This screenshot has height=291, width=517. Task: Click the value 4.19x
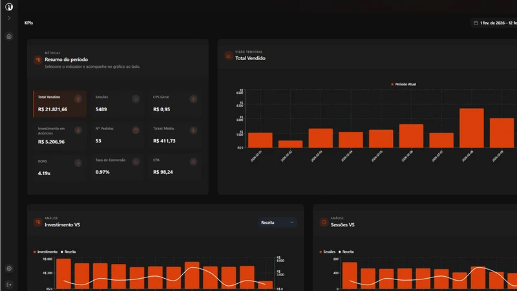[x=44, y=173]
